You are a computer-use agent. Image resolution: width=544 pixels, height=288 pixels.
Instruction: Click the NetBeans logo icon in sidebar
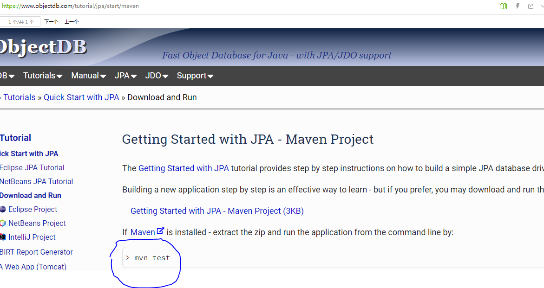coord(3,223)
